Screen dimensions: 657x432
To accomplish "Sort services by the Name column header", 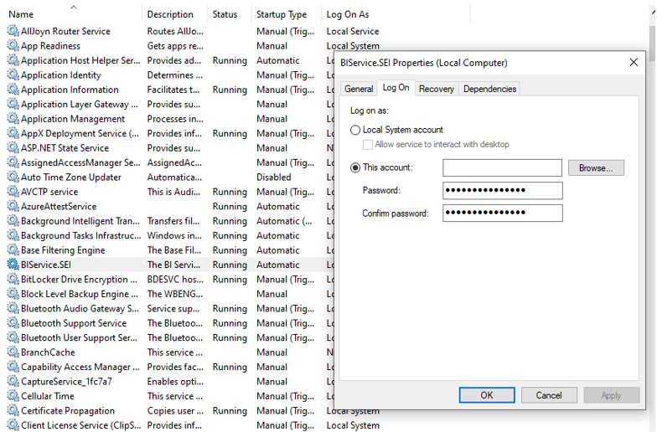I will tap(21, 14).
